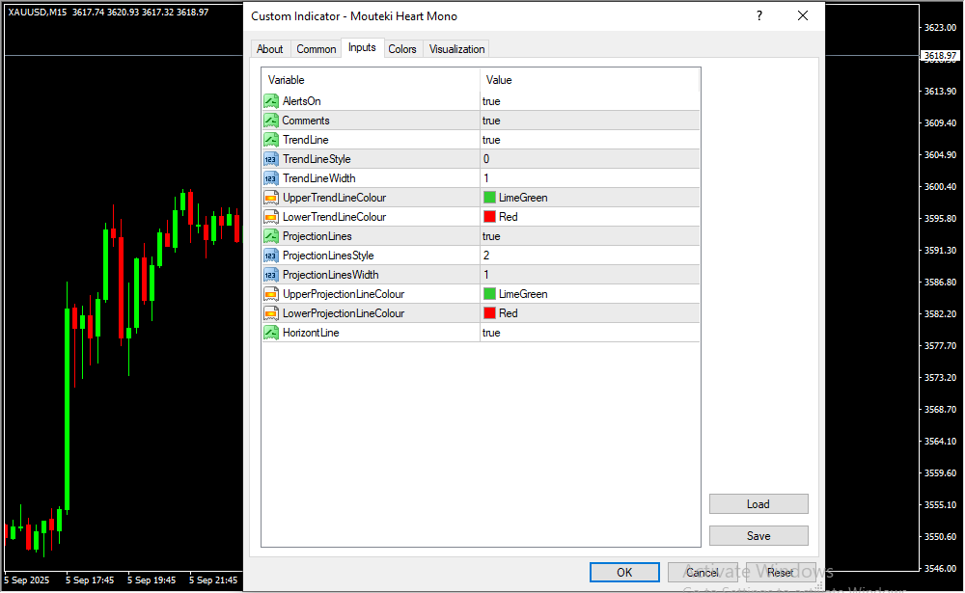Click the LimeGreen swatch for UpperTrendLineColour

[x=489, y=198]
